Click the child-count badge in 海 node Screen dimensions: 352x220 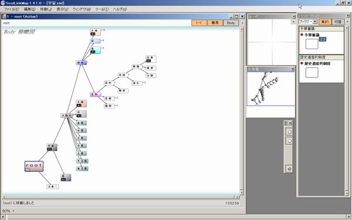[93, 52]
